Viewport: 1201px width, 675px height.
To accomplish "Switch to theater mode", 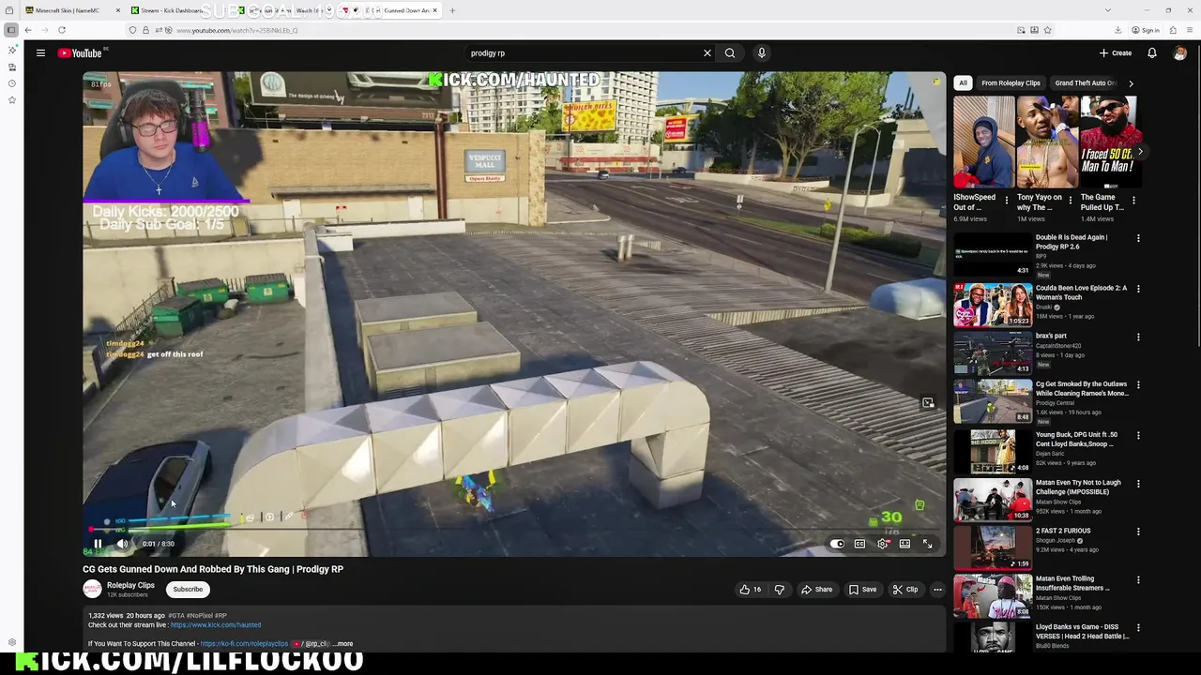I will [905, 544].
